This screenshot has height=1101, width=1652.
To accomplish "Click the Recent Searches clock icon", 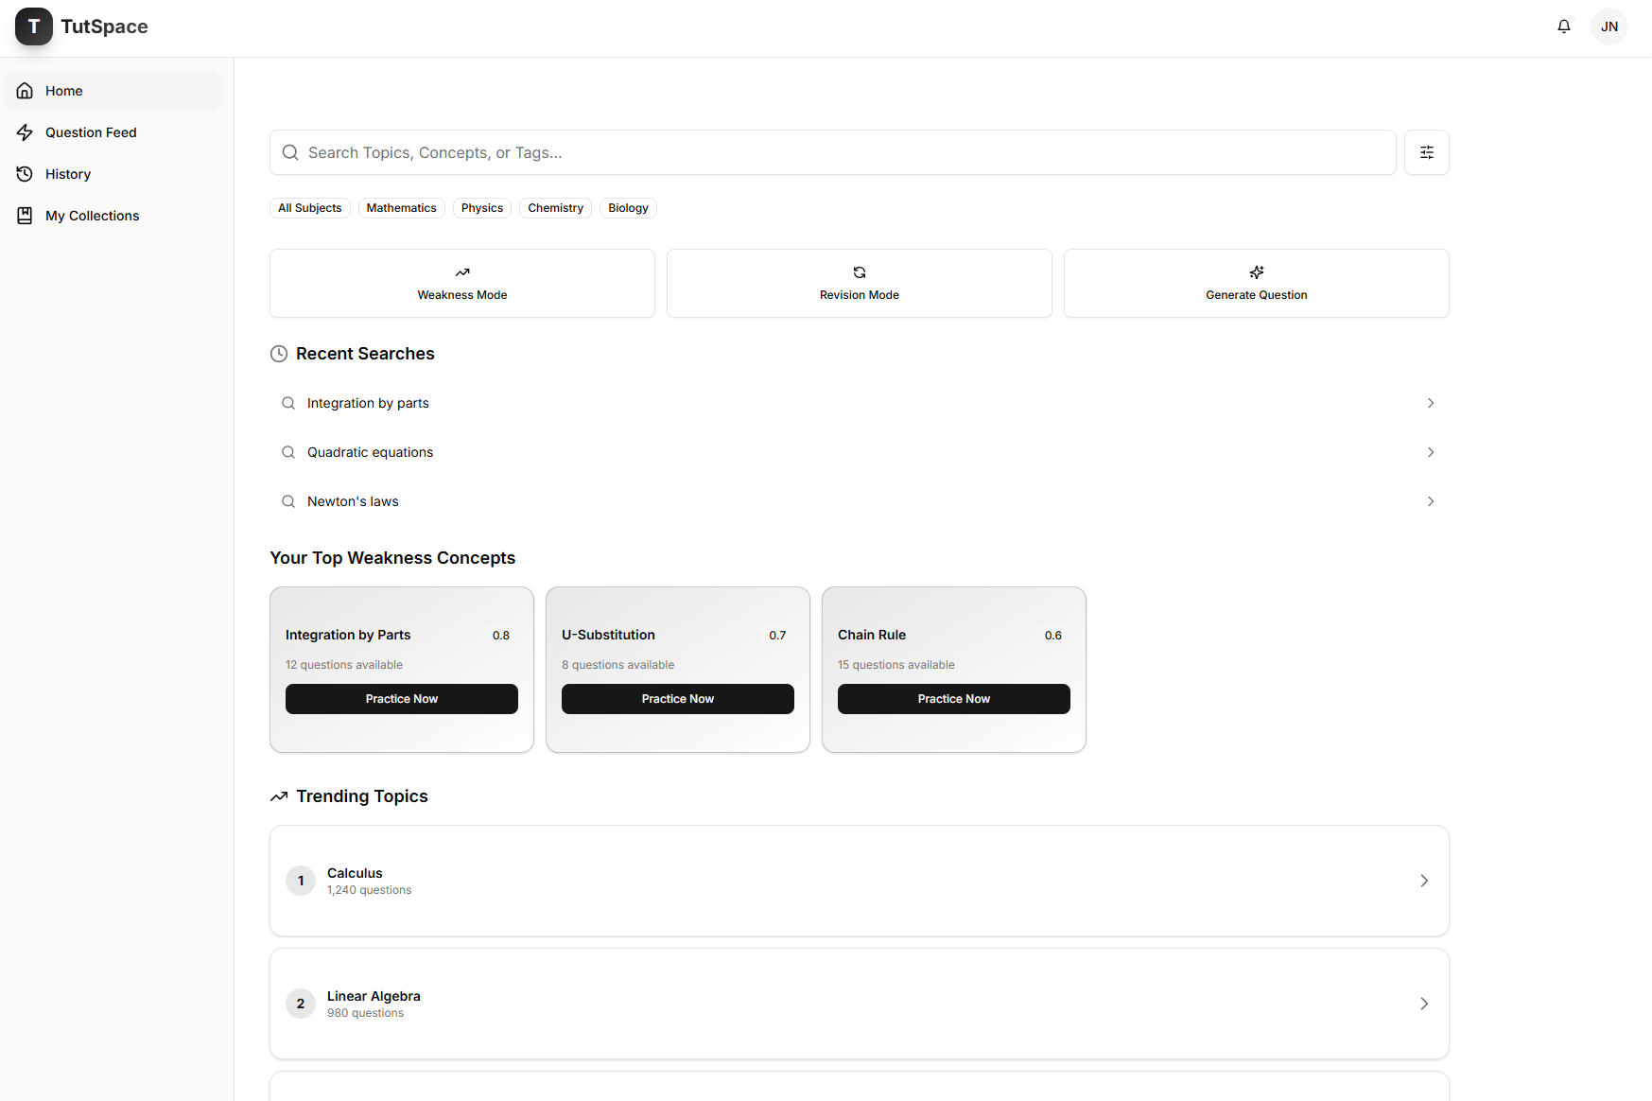I will point(278,353).
